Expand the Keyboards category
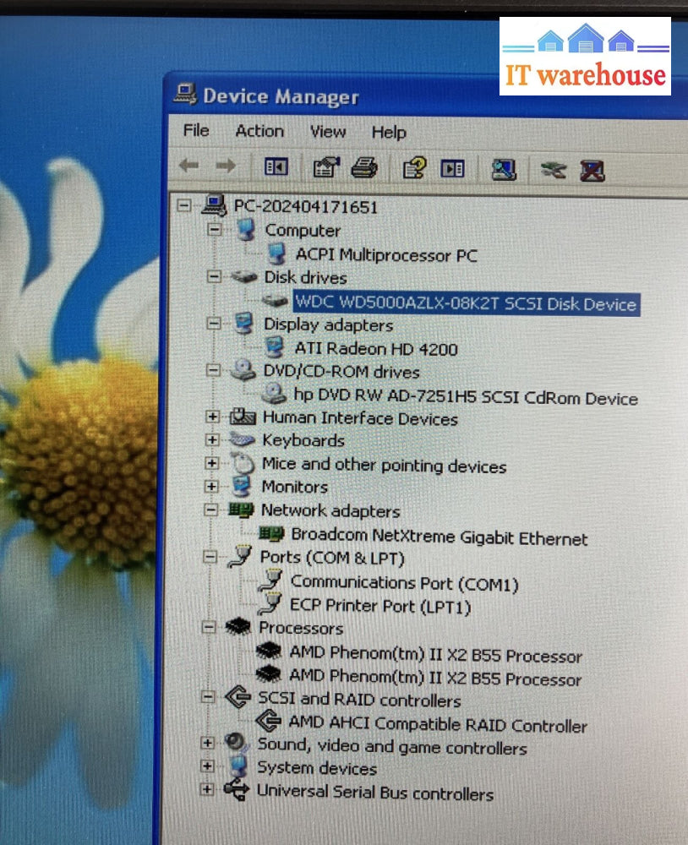This screenshot has width=688, height=845. point(212,439)
